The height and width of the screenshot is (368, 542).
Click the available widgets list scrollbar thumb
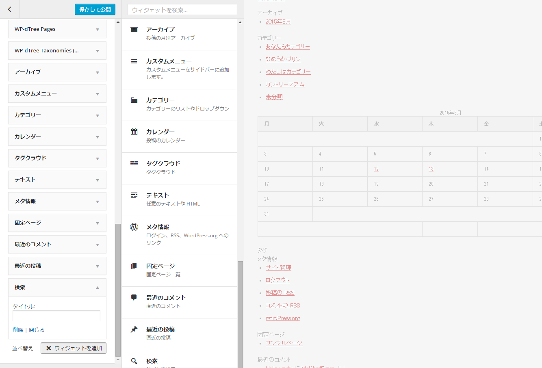click(x=240, y=314)
